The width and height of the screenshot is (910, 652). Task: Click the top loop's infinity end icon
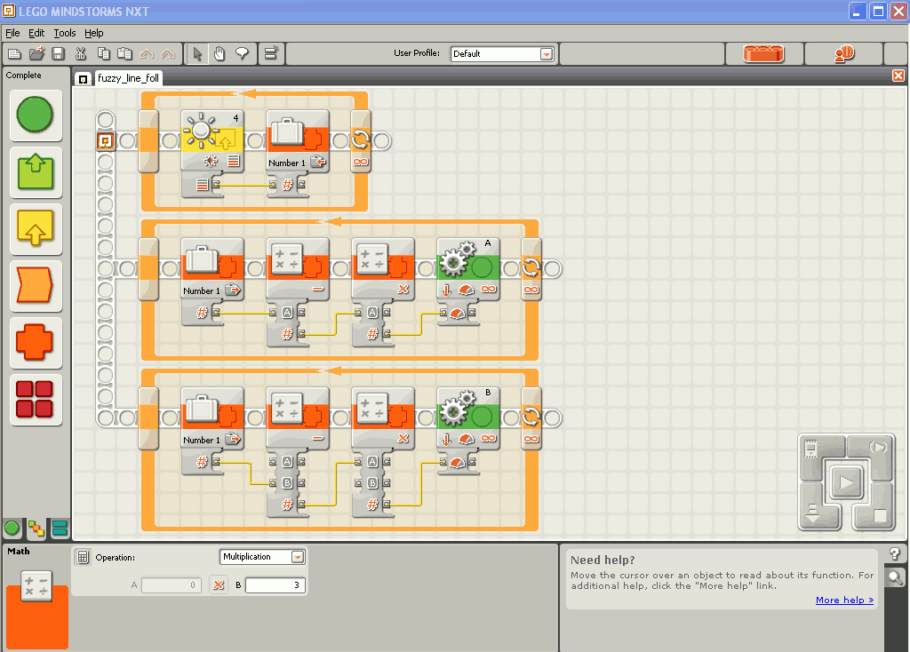(x=361, y=162)
